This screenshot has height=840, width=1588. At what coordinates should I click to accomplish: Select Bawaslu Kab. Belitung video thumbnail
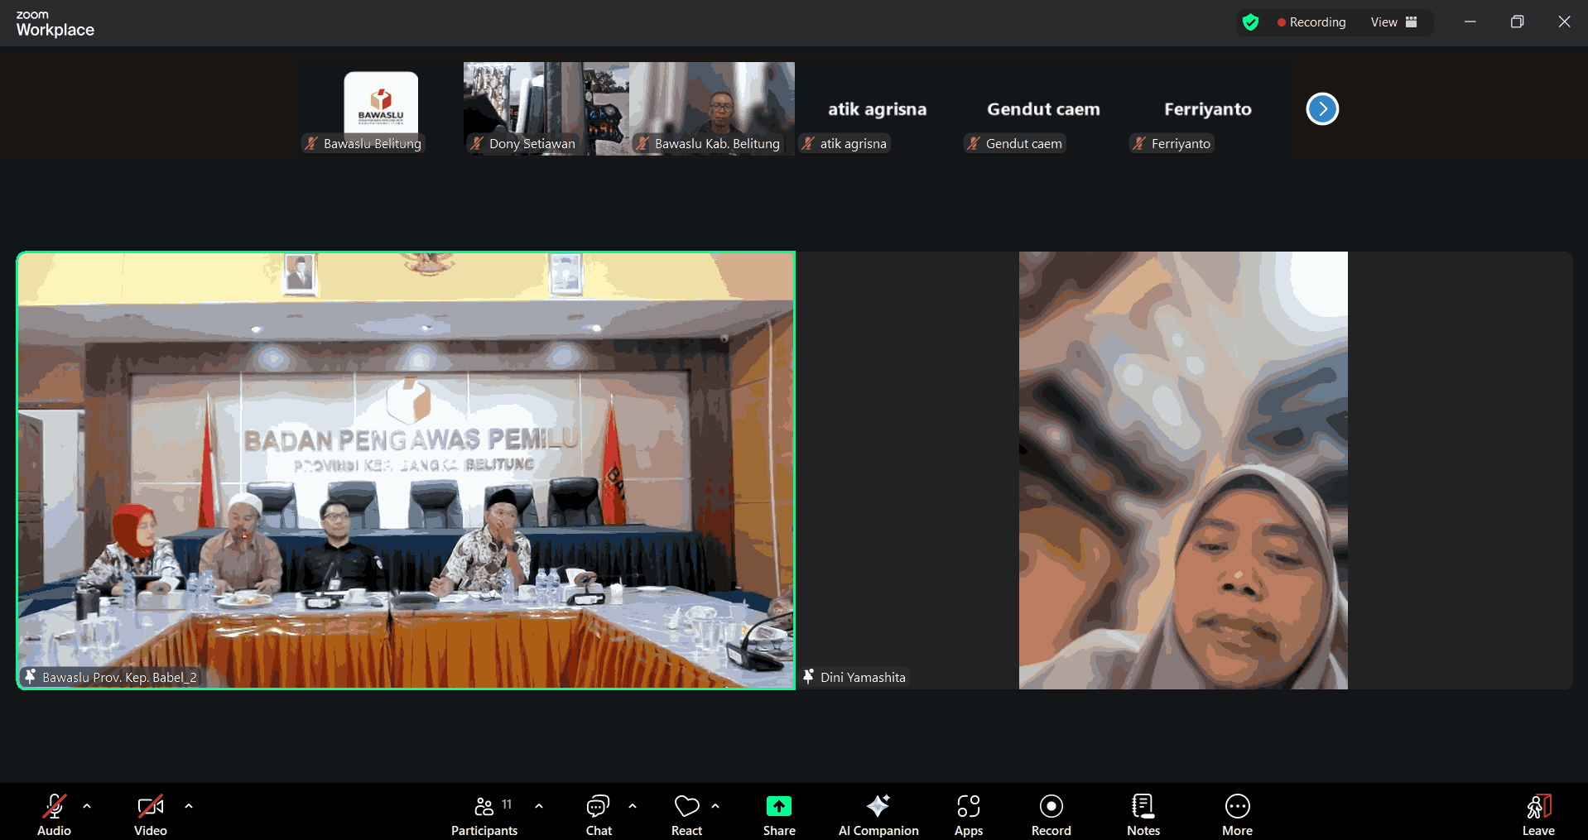[x=712, y=108]
